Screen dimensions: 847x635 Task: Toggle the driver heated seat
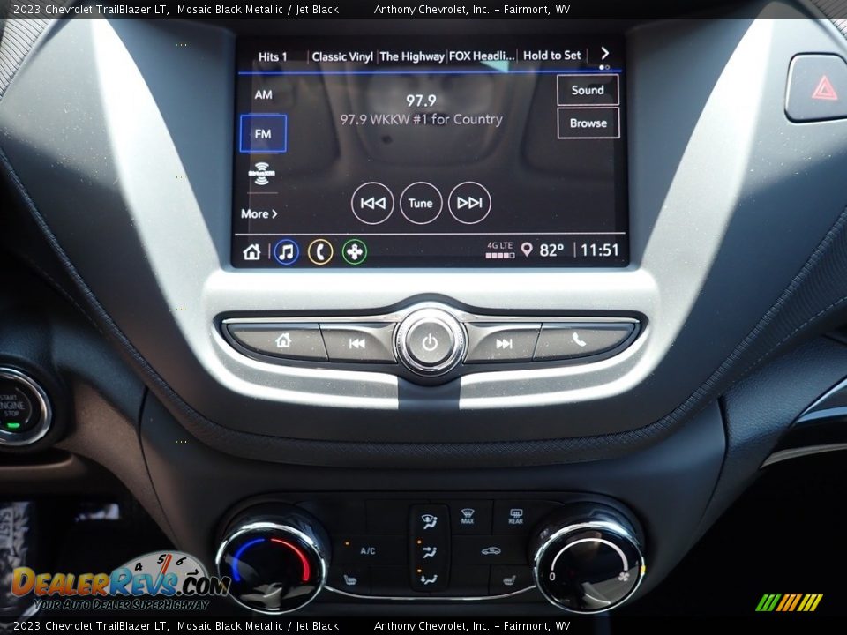pos(350,579)
